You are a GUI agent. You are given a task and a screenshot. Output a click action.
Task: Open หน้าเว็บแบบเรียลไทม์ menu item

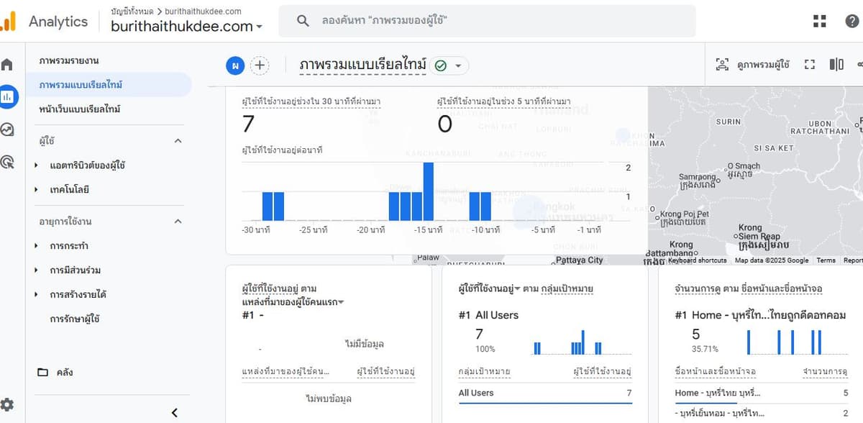coord(80,109)
